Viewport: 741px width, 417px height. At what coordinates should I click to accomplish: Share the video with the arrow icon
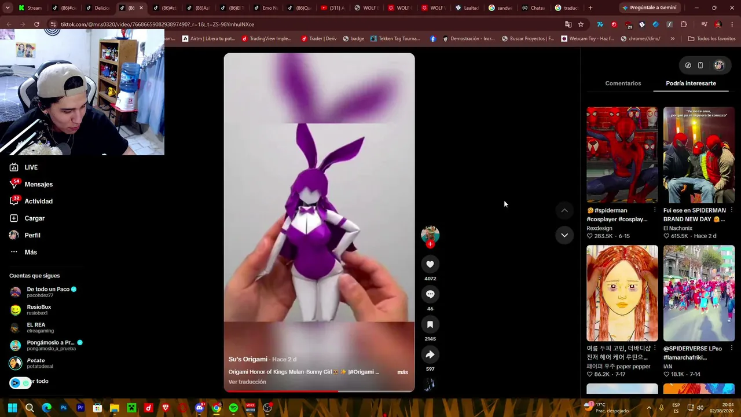coord(430,354)
